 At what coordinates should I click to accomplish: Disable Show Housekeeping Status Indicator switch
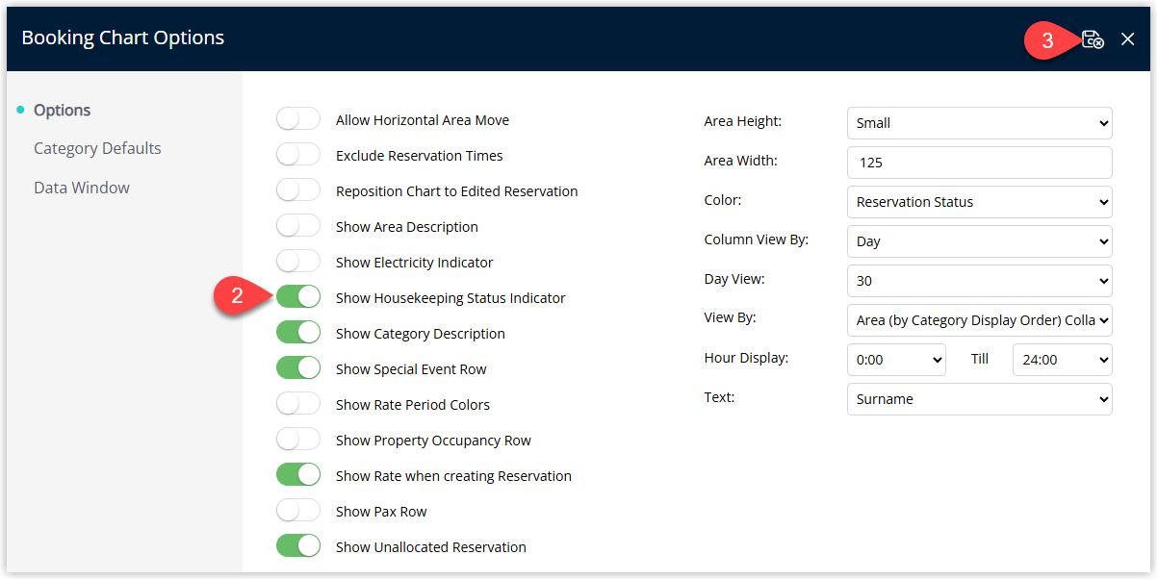point(298,297)
